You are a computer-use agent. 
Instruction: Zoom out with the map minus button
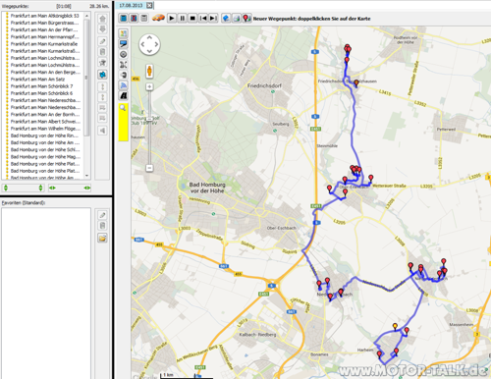(x=149, y=168)
